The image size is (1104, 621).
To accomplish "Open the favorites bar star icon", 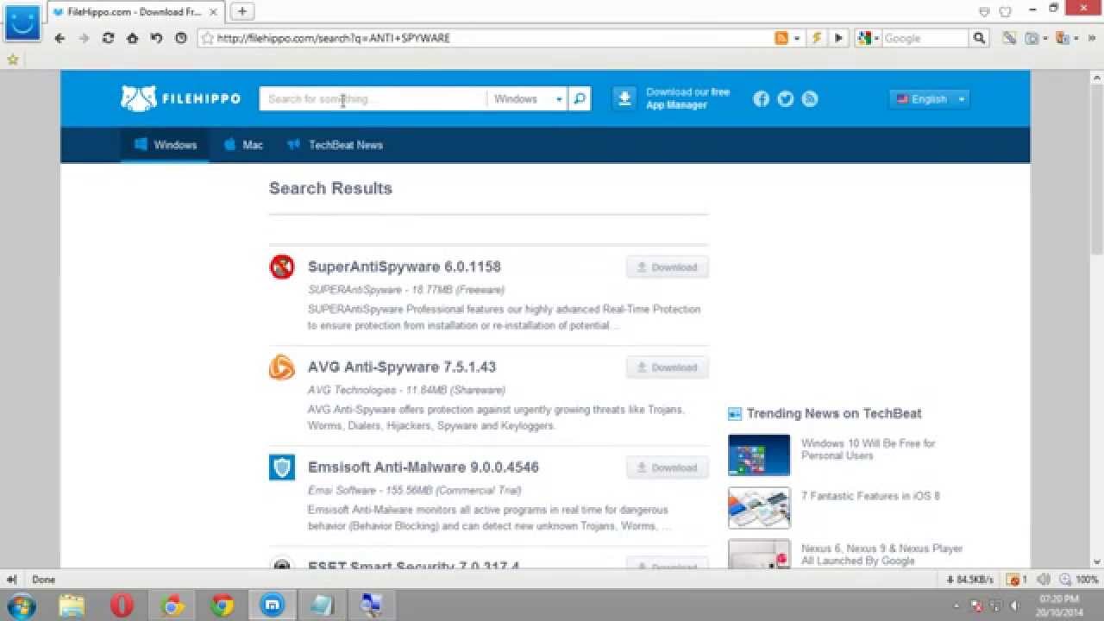I will point(12,60).
